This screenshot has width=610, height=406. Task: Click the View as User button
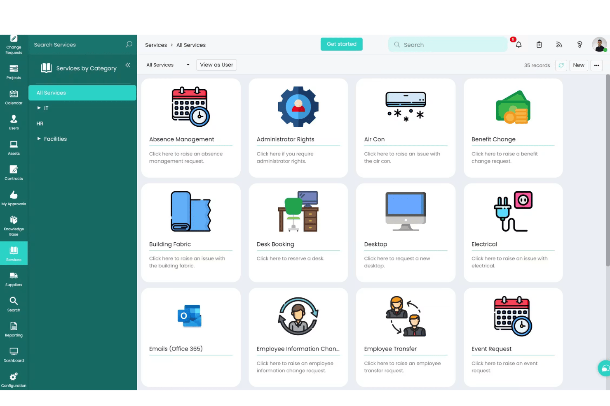[x=216, y=65]
